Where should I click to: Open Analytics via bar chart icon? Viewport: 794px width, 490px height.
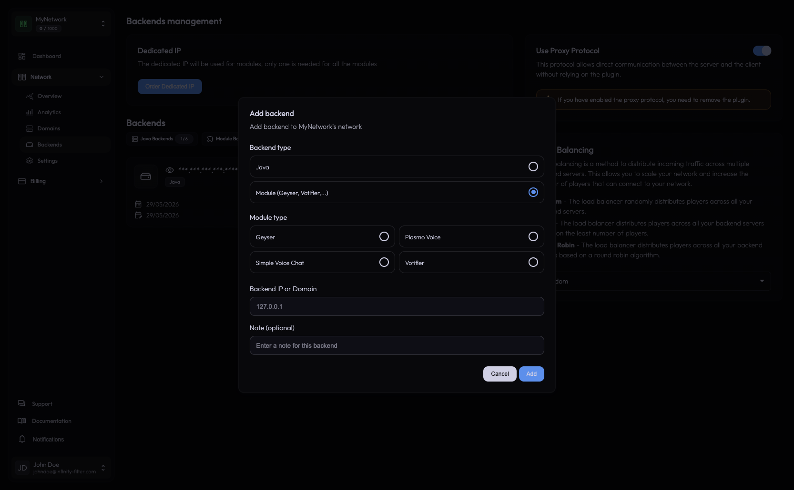(30, 112)
